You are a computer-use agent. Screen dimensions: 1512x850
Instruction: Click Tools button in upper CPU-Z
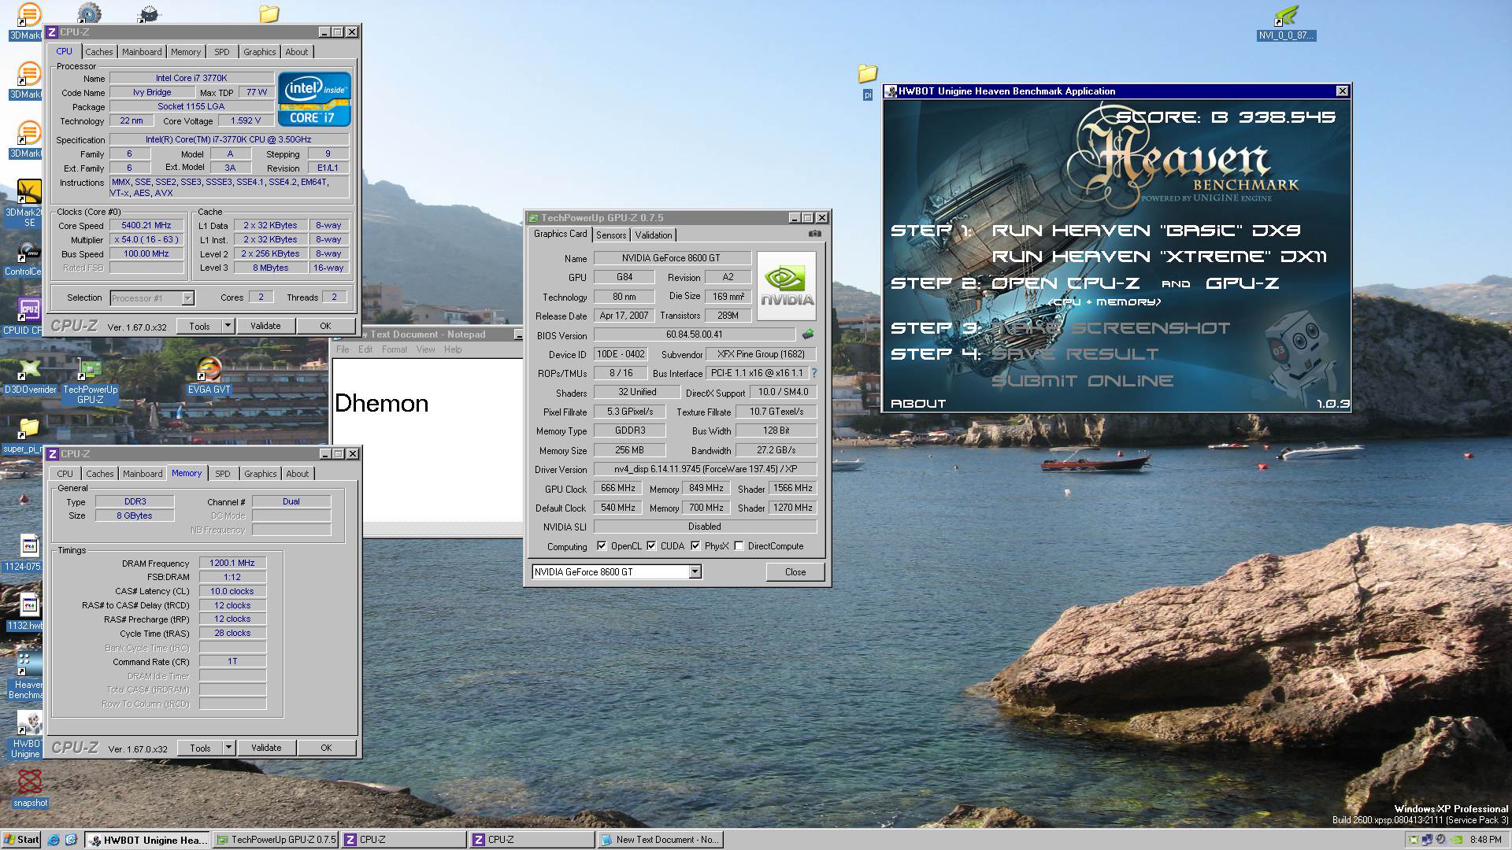pos(199,326)
